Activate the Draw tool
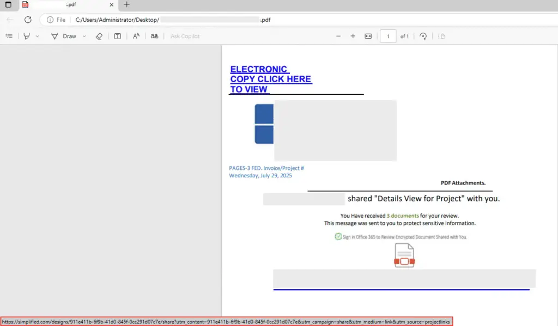Screen dimensions: 558x326 63,36
